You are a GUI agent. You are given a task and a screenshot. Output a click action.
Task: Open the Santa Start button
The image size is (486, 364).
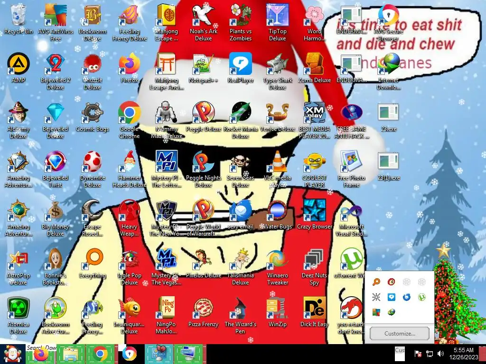click(13, 354)
